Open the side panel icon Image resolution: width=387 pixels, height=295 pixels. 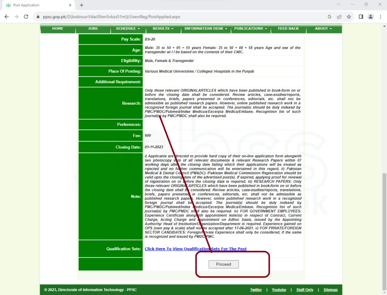coord(361,17)
